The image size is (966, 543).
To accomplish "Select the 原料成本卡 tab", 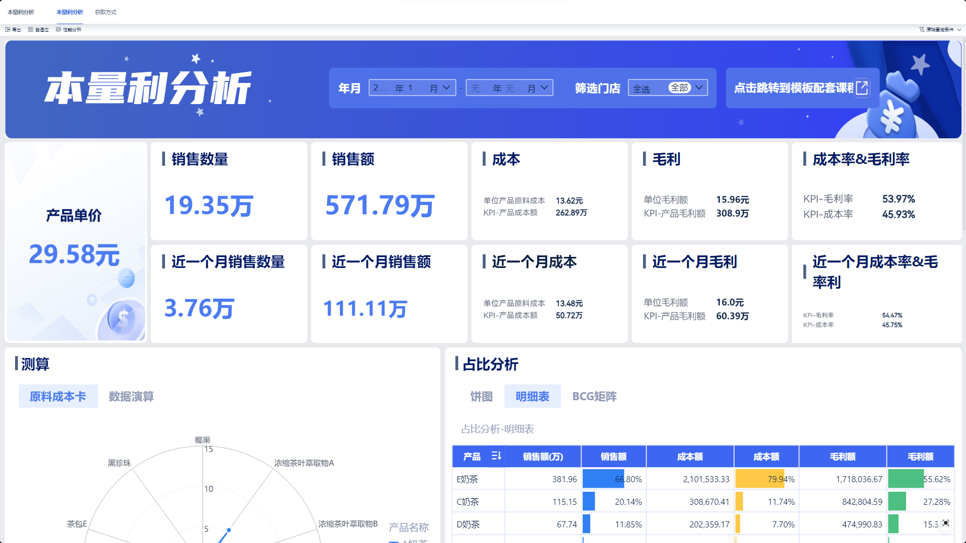I will 58,397.
